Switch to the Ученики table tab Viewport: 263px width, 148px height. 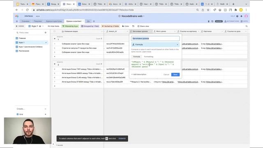pos(25,21)
